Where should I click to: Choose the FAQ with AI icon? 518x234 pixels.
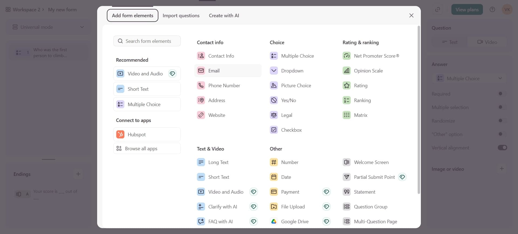pos(201,221)
